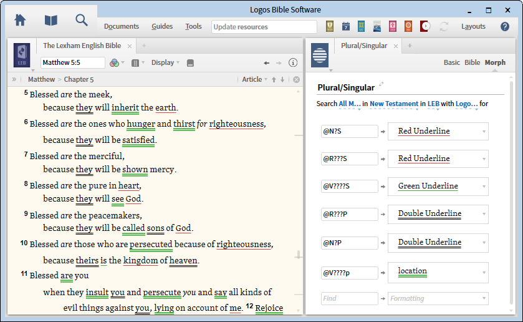Open the Library book icon
The height and width of the screenshot is (322, 523).
(50, 20)
